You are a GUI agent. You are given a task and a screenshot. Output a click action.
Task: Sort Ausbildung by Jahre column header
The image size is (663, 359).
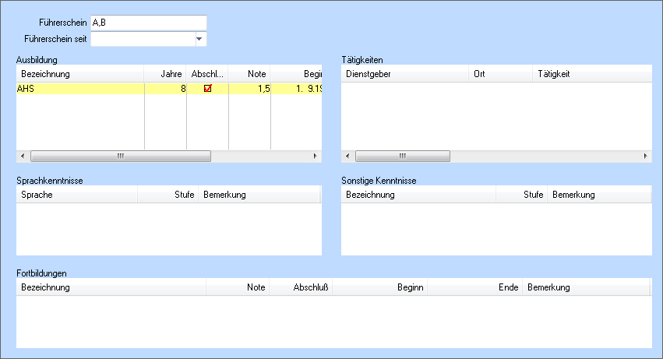pos(166,74)
